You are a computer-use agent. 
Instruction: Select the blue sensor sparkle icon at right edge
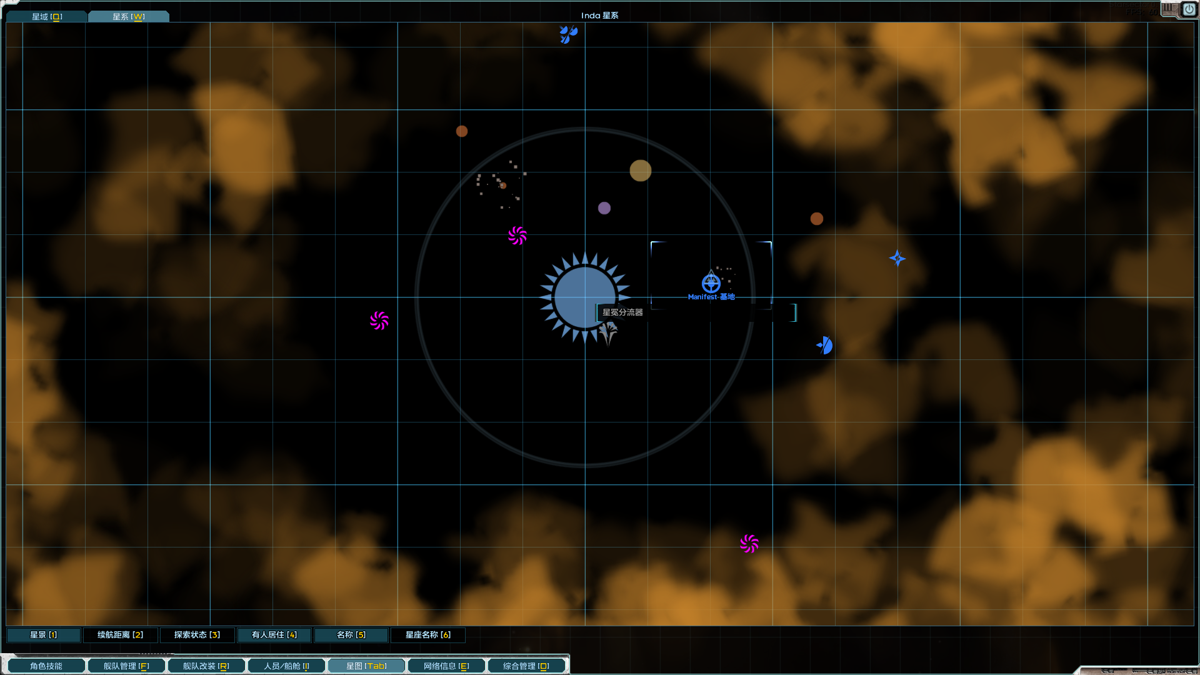896,258
